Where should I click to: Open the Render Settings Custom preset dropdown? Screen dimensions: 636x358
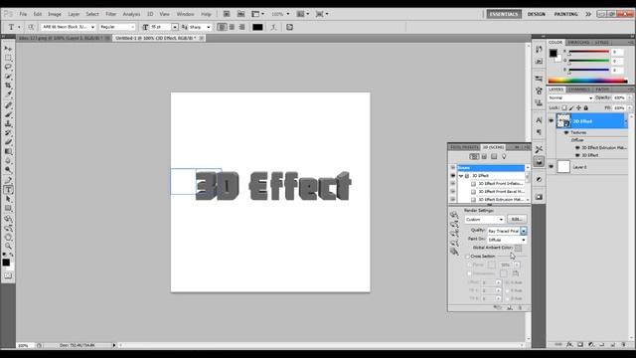[484, 219]
